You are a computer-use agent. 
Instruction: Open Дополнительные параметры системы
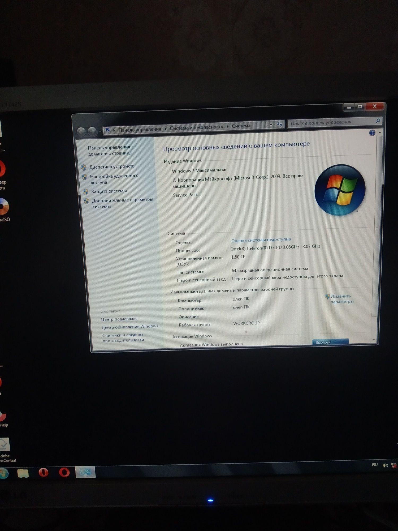(x=122, y=203)
